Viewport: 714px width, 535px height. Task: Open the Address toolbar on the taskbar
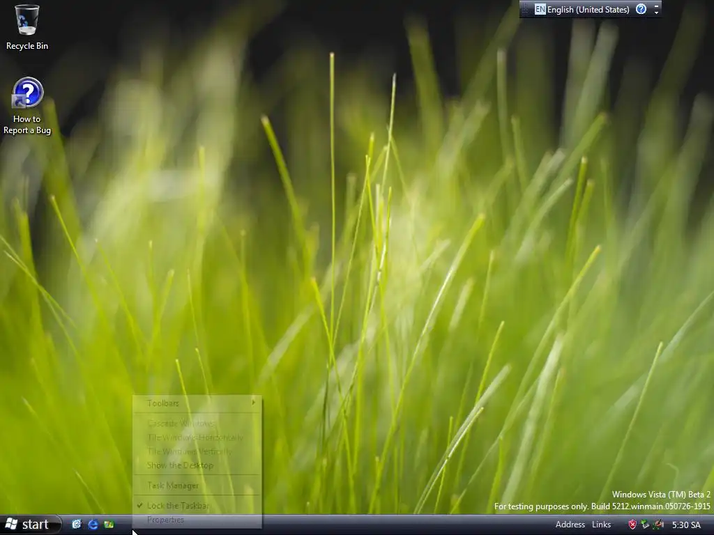coord(570,525)
